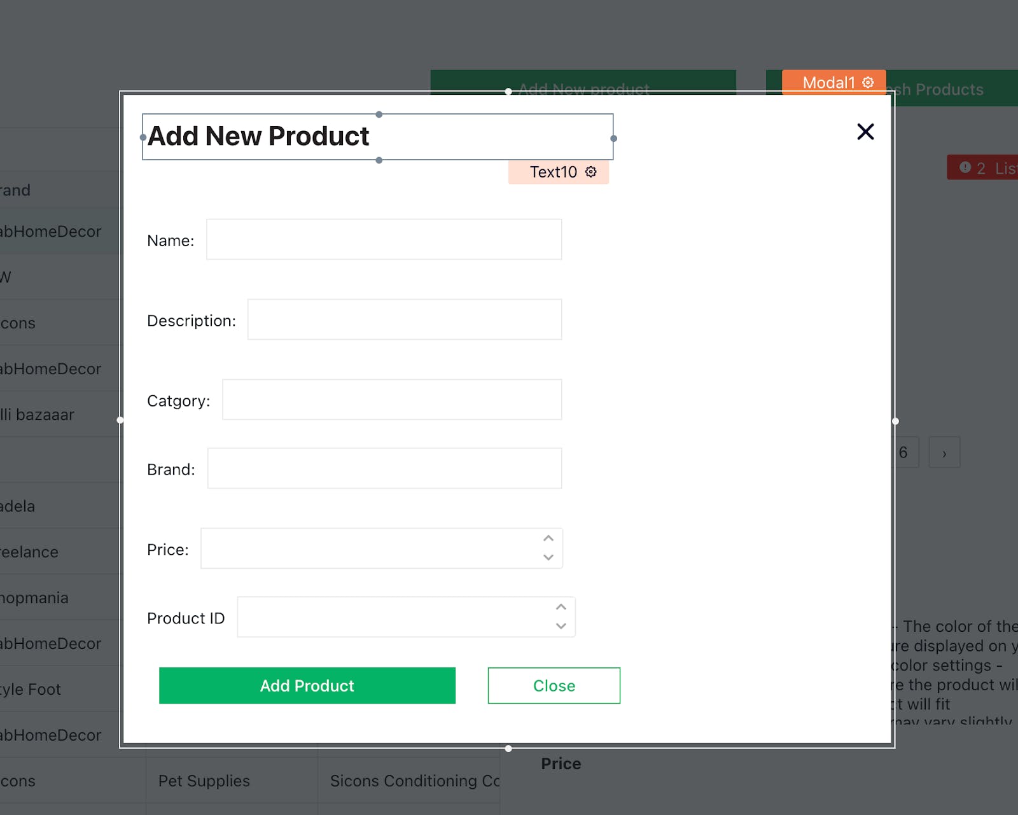The image size is (1018, 815).
Task: Click the Price field down arrow
Action: coord(548,557)
